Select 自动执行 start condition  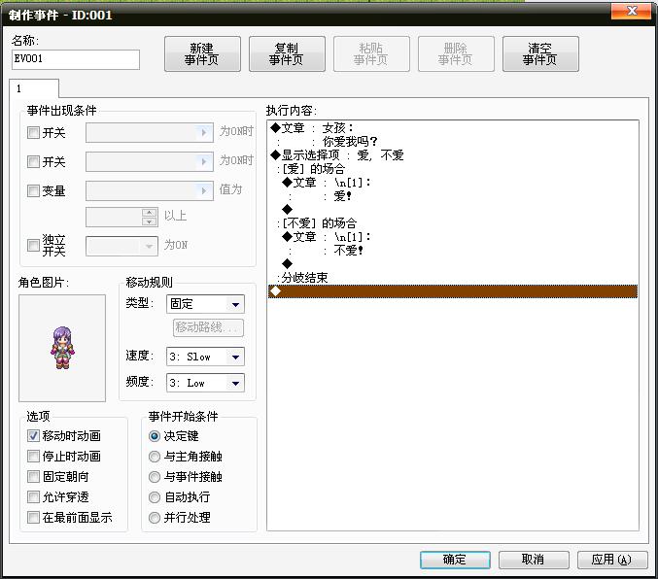(x=155, y=497)
